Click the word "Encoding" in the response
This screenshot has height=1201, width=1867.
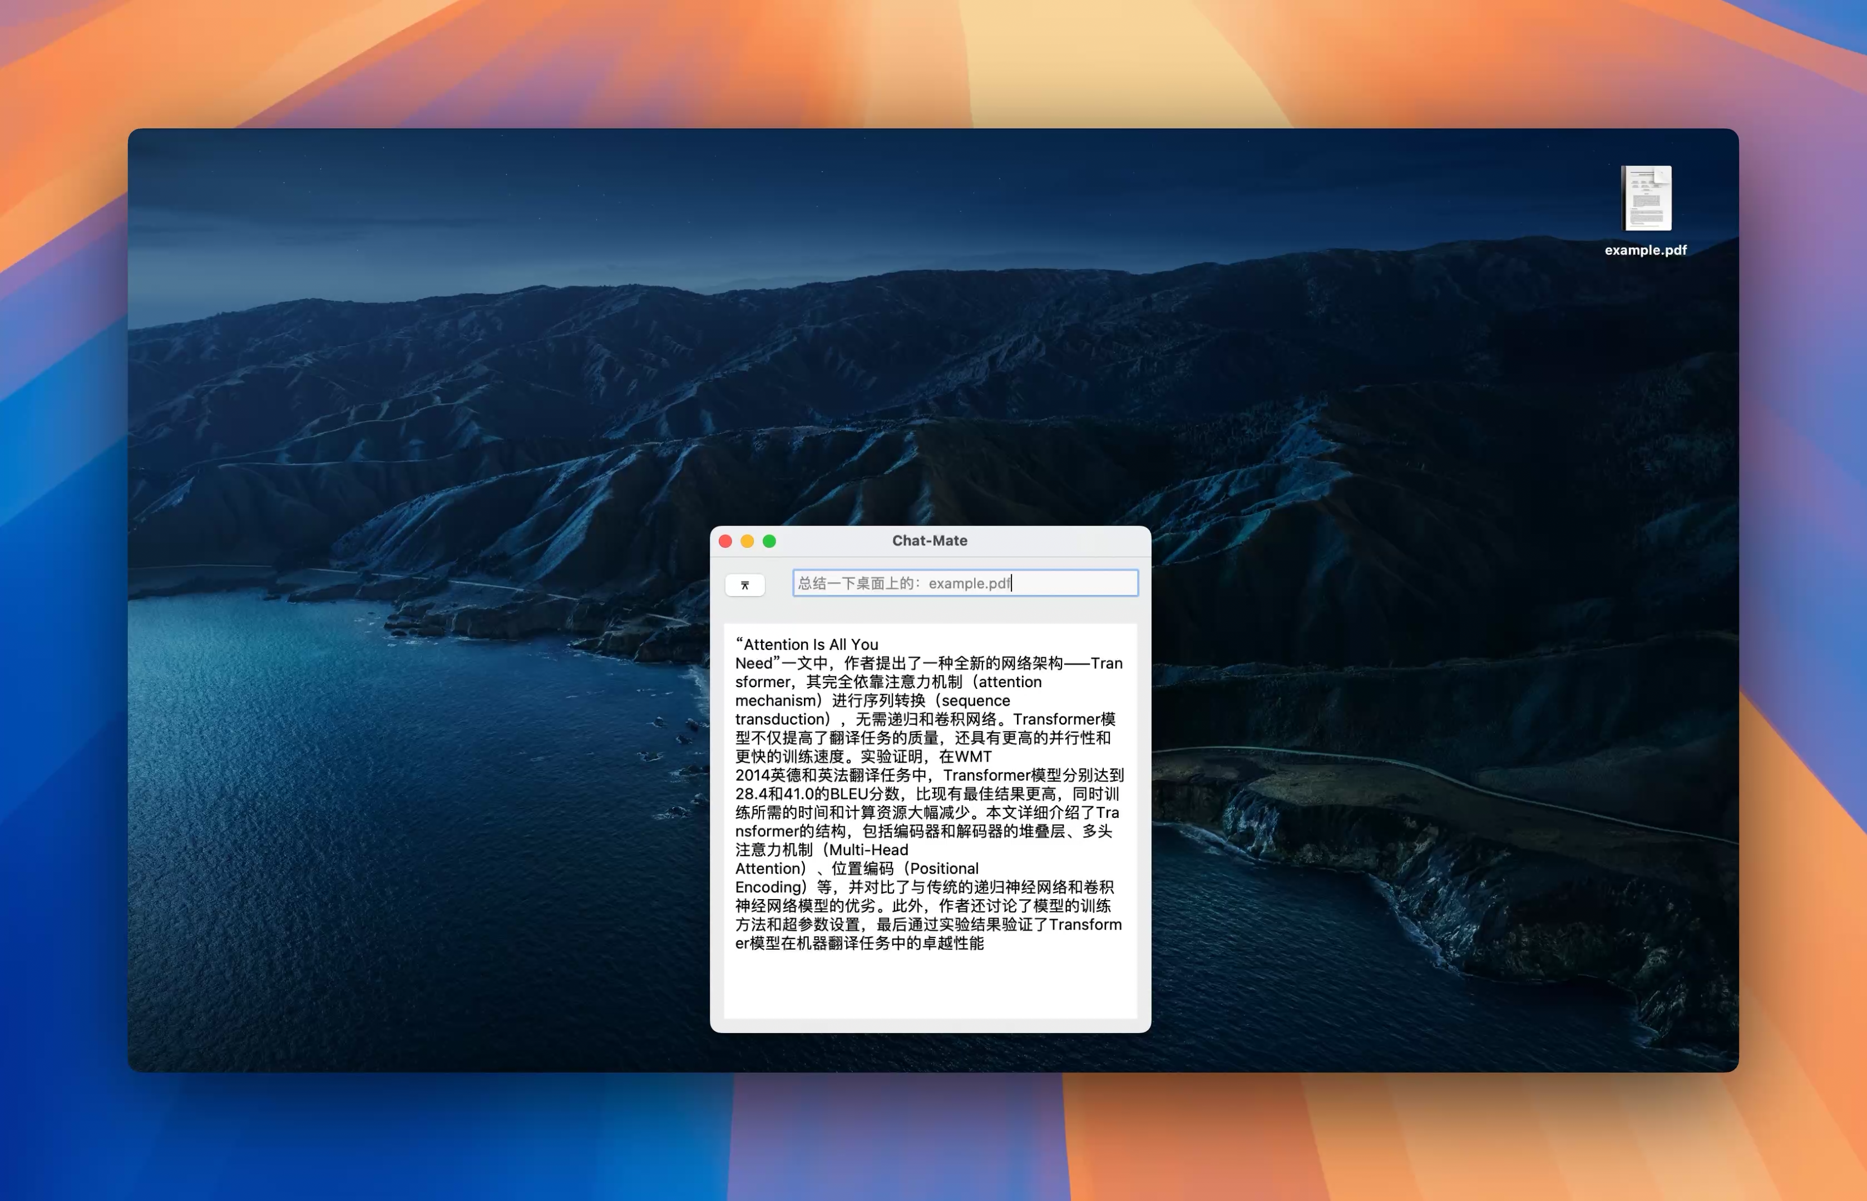pyautogui.click(x=768, y=887)
